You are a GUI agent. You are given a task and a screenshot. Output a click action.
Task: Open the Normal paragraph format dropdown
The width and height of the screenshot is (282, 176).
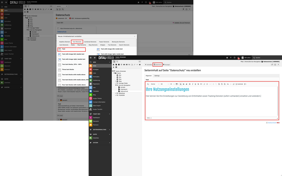click(x=154, y=84)
